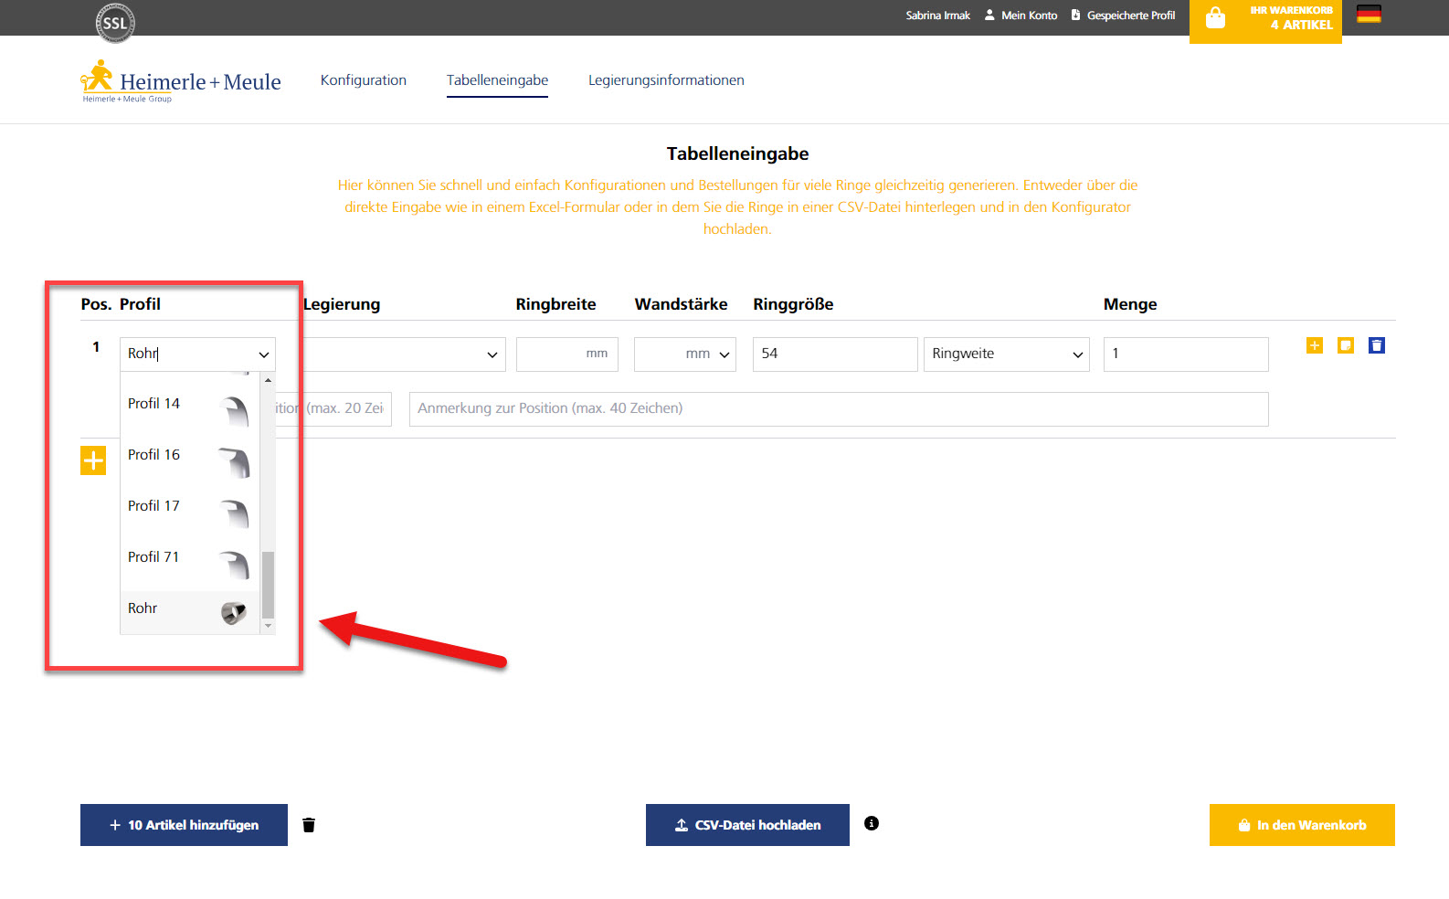Delete row 1 with blue trash icon
Image resolution: width=1449 pixels, height=899 pixels.
[x=1377, y=345]
